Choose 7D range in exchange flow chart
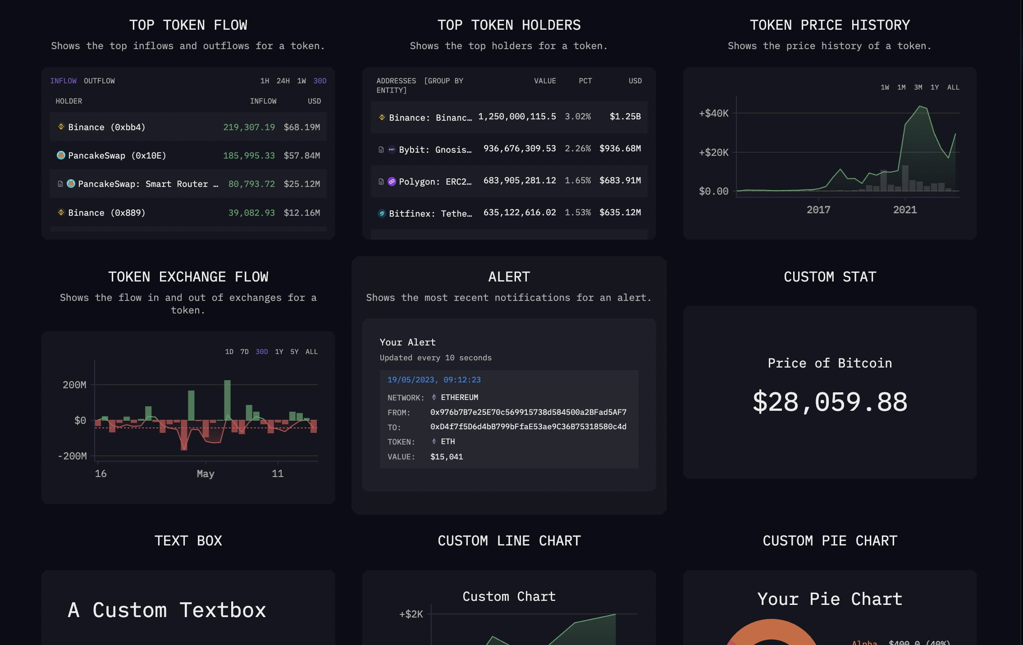 point(244,352)
